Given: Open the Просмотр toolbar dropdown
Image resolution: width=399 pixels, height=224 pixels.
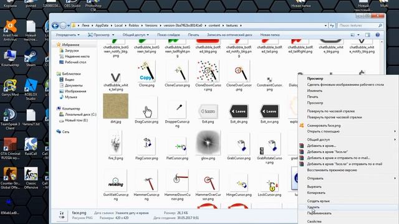Looking at the screenshot, I should pos(101,35).
